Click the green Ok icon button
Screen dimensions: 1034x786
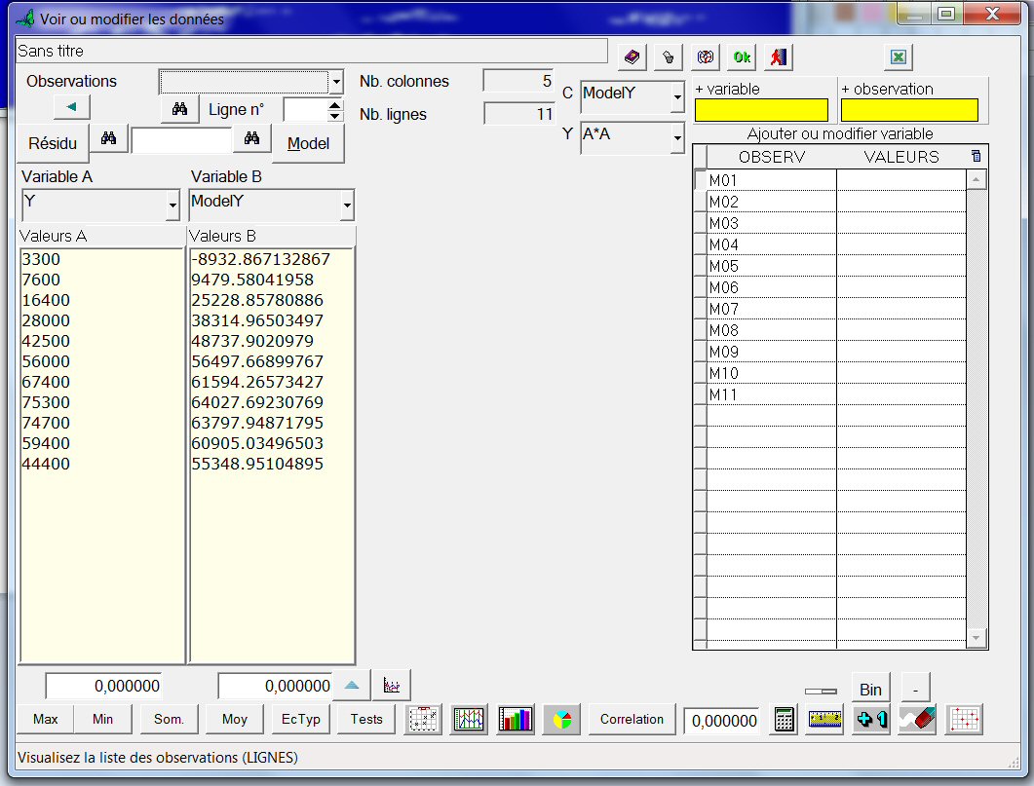coord(742,57)
